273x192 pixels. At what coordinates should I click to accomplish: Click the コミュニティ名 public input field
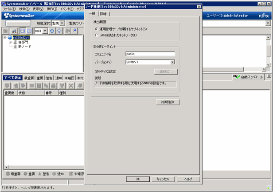150,54
